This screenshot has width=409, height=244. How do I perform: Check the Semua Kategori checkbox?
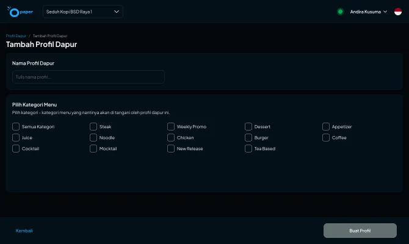click(16, 127)
